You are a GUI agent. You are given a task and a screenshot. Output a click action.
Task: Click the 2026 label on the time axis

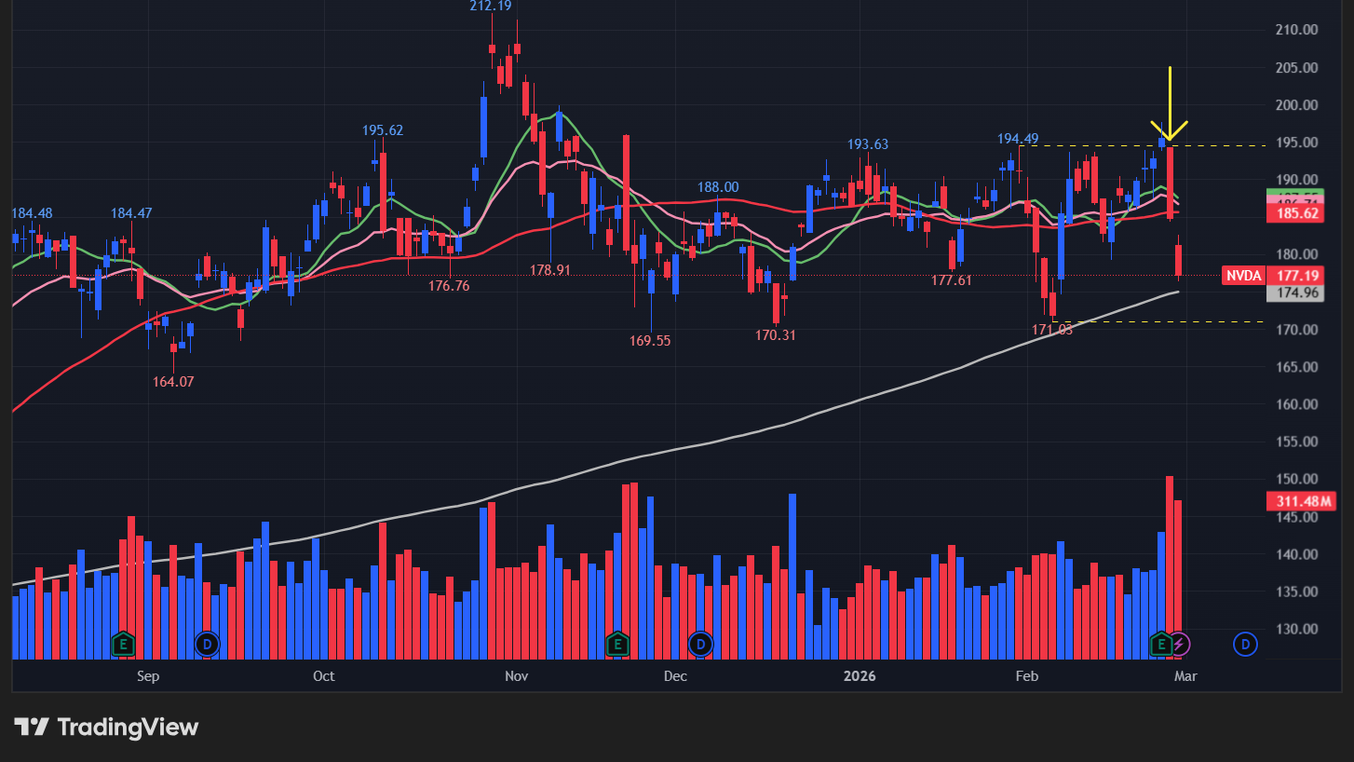coord(860,676)
